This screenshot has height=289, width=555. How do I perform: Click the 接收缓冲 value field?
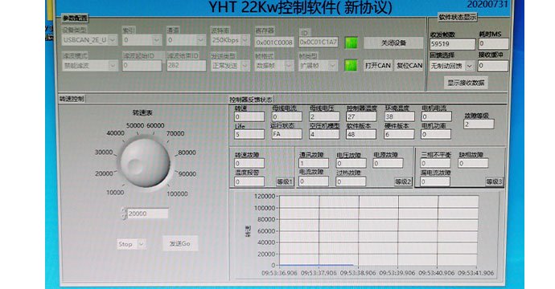493,65
